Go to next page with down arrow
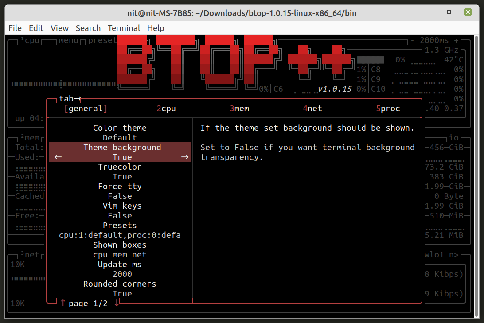 coord(117,303)
